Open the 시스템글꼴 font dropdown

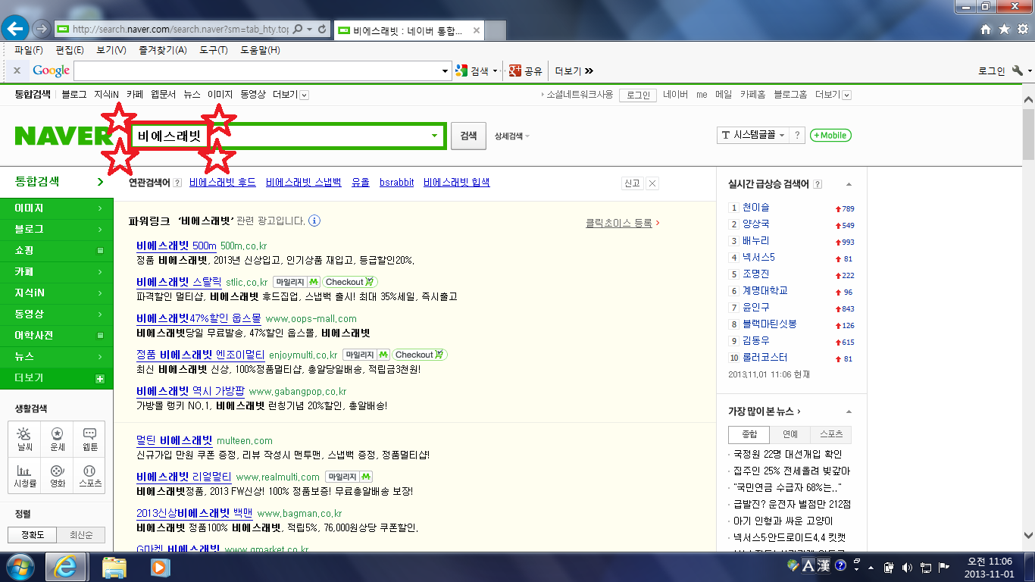click(753, 135)
